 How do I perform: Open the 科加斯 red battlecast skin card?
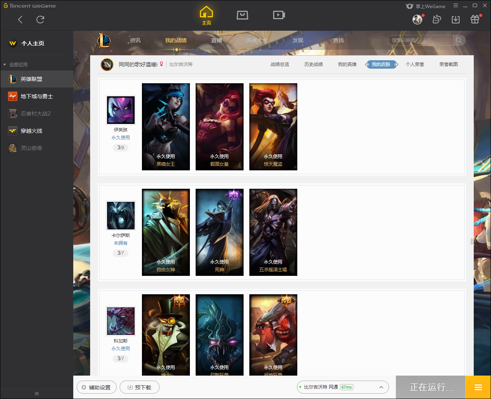pyautogui.click(x=273, y=335)
